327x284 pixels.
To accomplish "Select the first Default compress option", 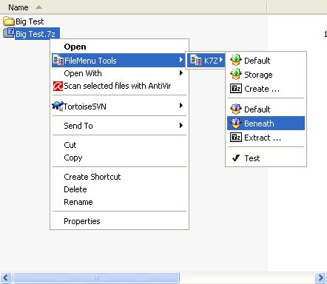I will point(266,61).
